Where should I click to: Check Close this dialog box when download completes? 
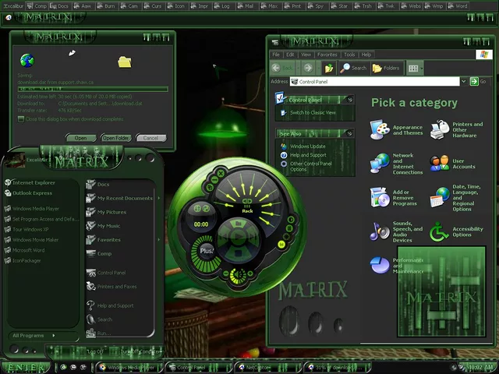pos(21,119)
